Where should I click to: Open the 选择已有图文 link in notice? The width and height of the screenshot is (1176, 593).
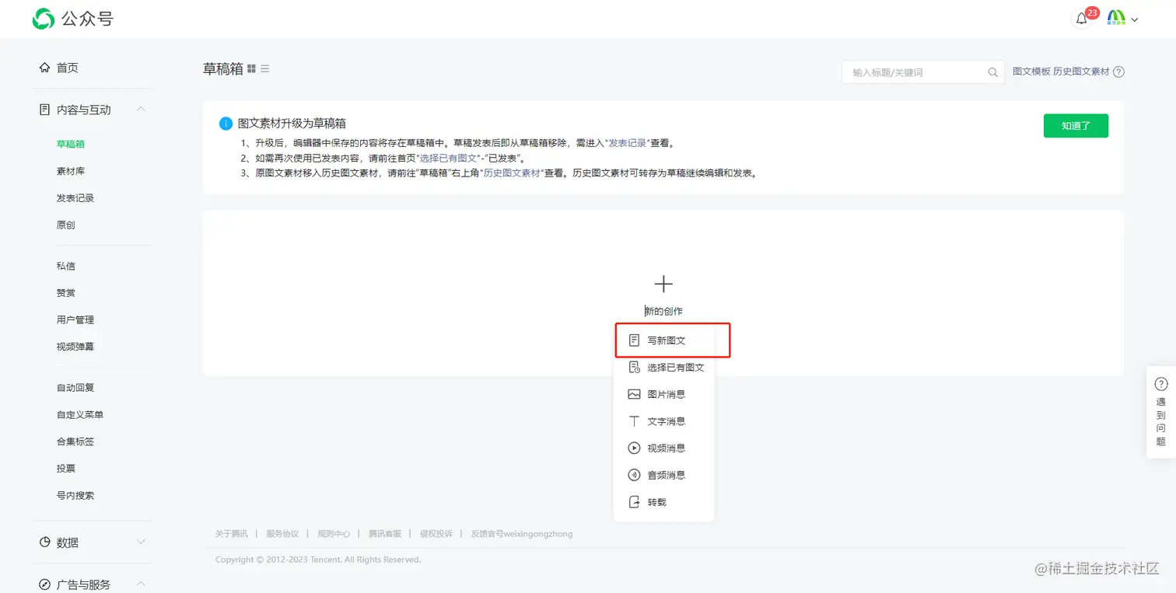coord(447,159)
